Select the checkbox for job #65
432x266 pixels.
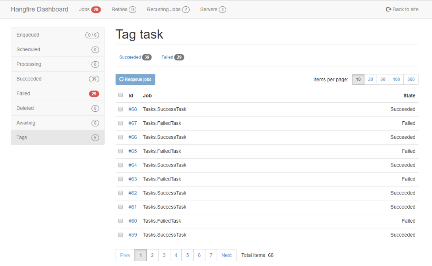[120, 151]
